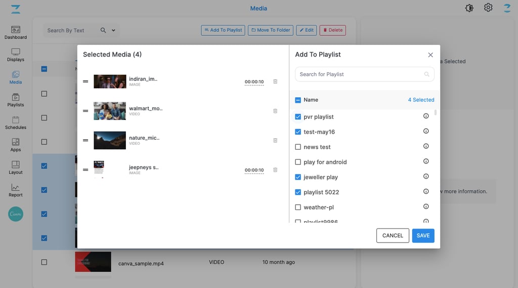Open the Canva integration icon

pos(16,214)
